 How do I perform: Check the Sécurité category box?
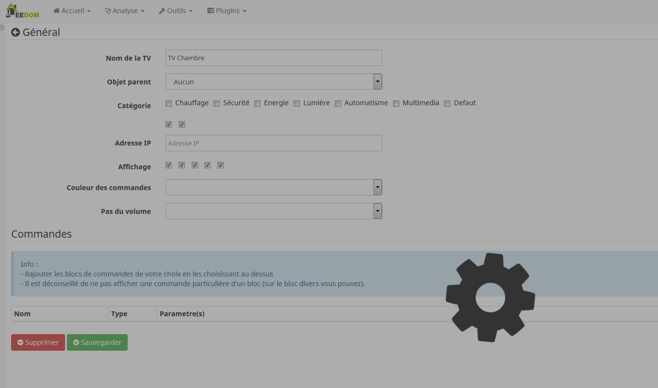[217, 103]
